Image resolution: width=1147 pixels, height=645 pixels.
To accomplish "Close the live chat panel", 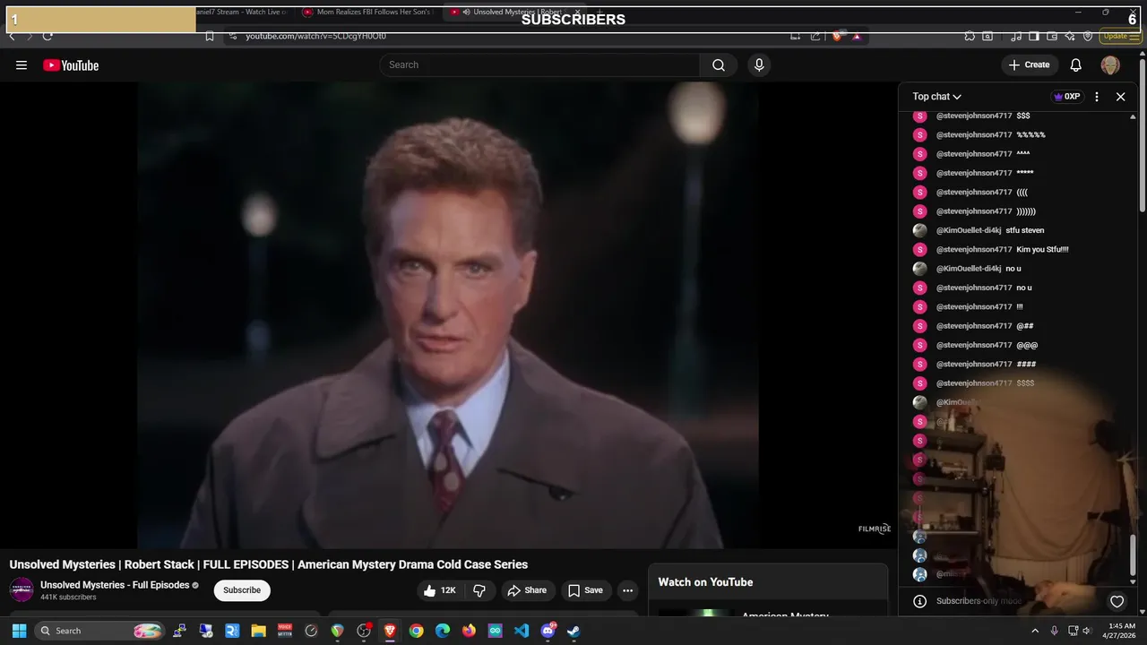I will coord(1120,97).
